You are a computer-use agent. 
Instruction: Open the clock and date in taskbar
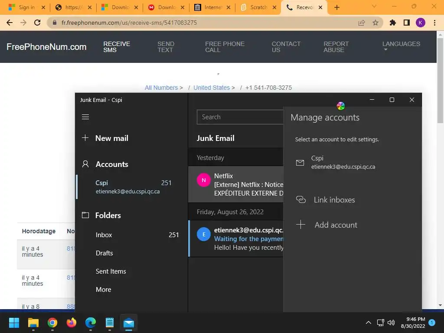coord(413,323)
